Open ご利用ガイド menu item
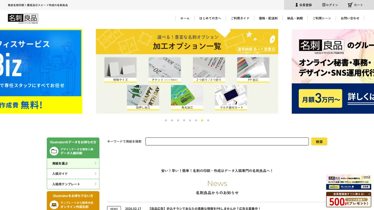This screenshot has width=374, height=210. pyautogui.click(x=240, y=18)
